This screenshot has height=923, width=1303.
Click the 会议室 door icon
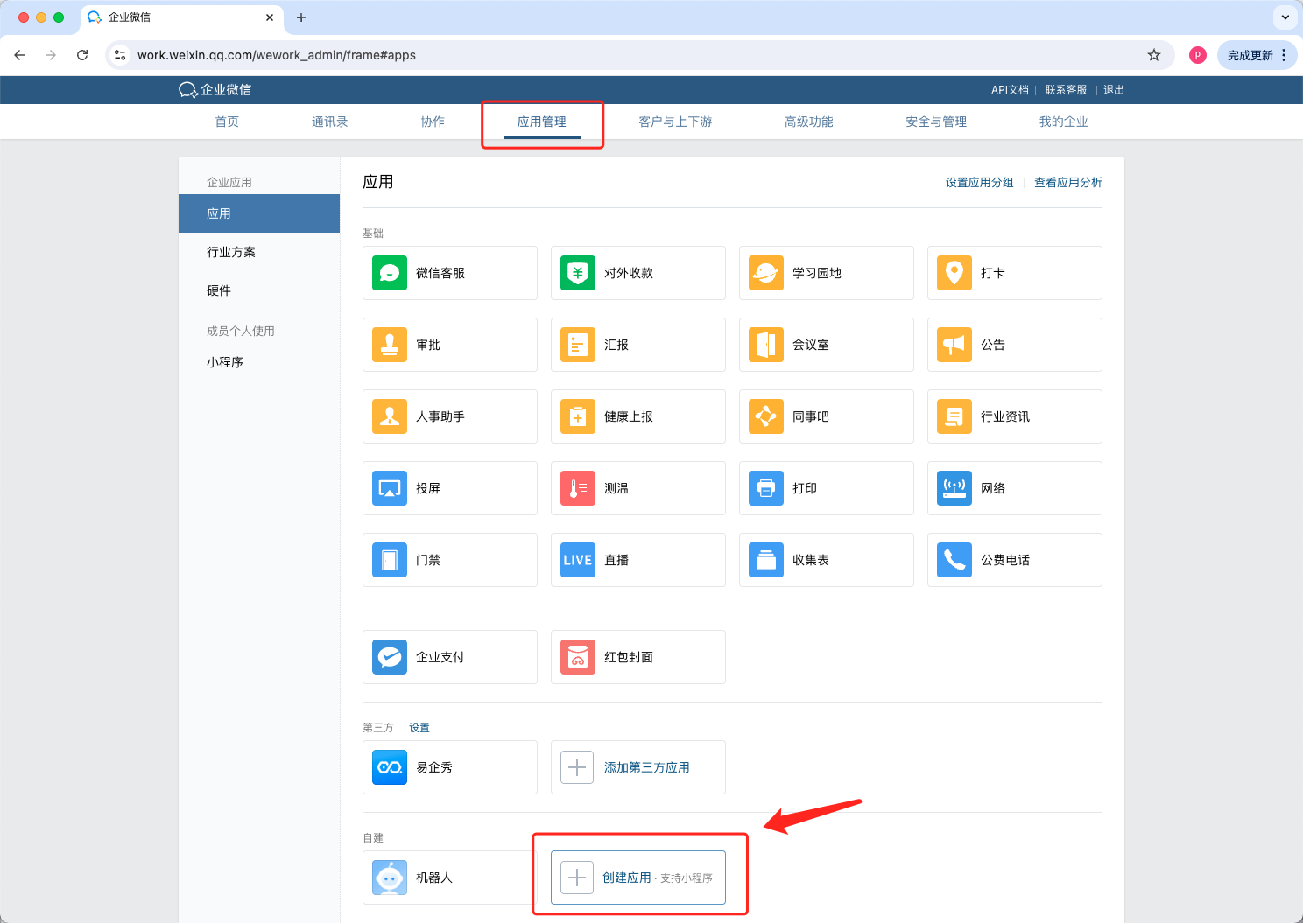[x=766, y=345]
